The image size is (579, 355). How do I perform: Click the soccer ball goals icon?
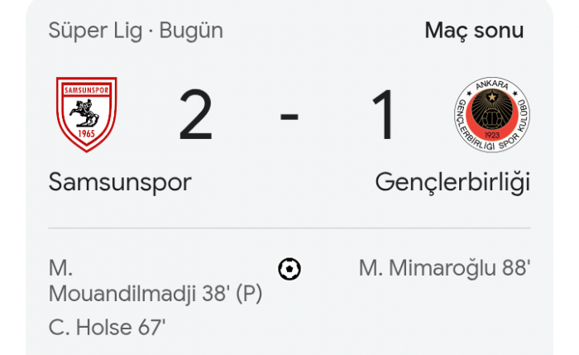[289, 269]
